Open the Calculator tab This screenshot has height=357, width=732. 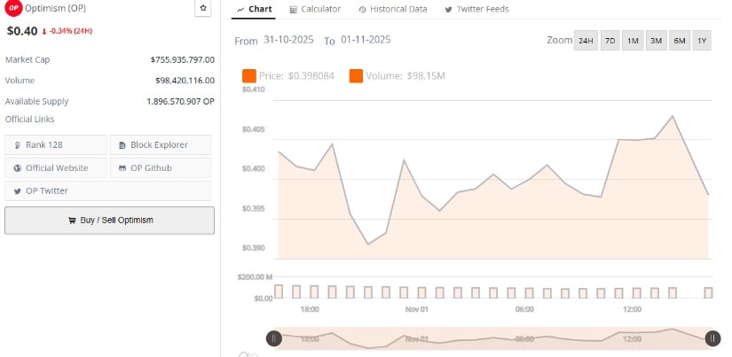(315, 9)
